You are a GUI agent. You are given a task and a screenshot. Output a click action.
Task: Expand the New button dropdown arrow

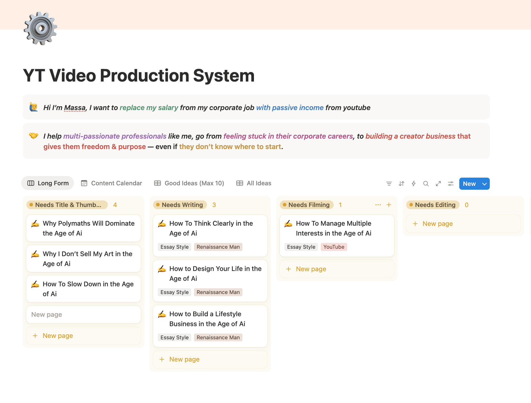(x=485, y=184)
